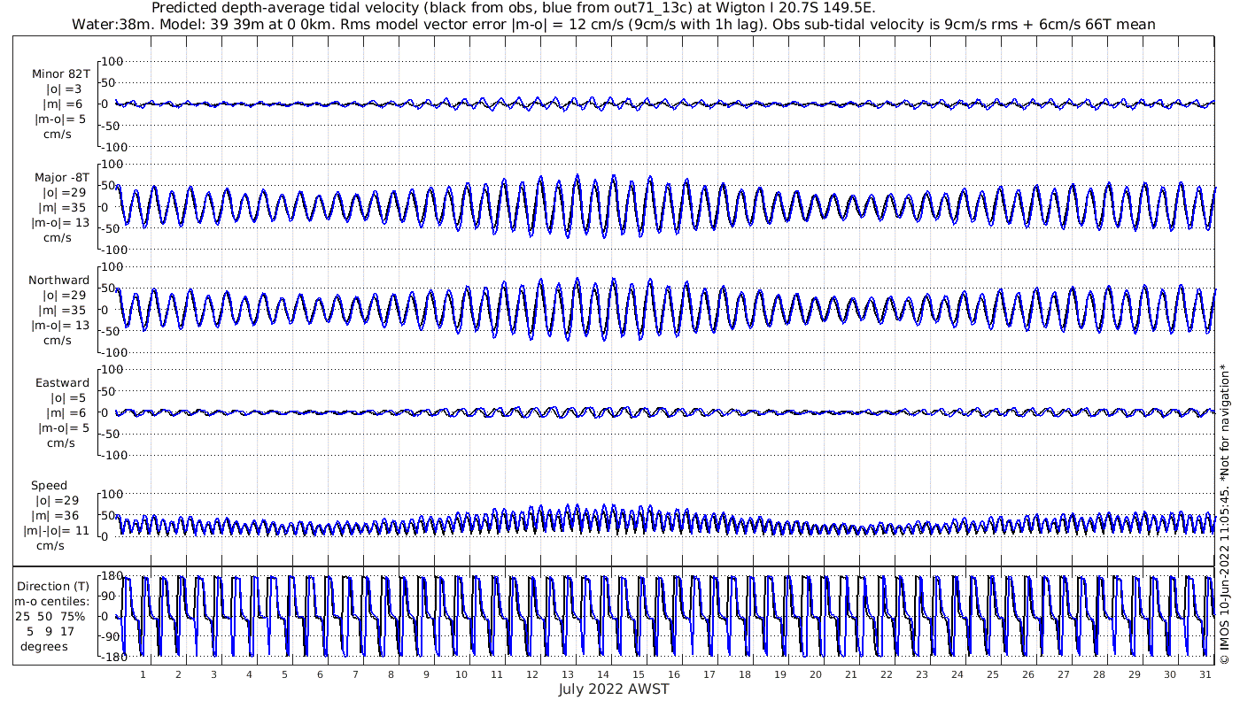Click the '180' tick of Direction panel
The height and width of the screenshot is (708, 1240).
112,576
